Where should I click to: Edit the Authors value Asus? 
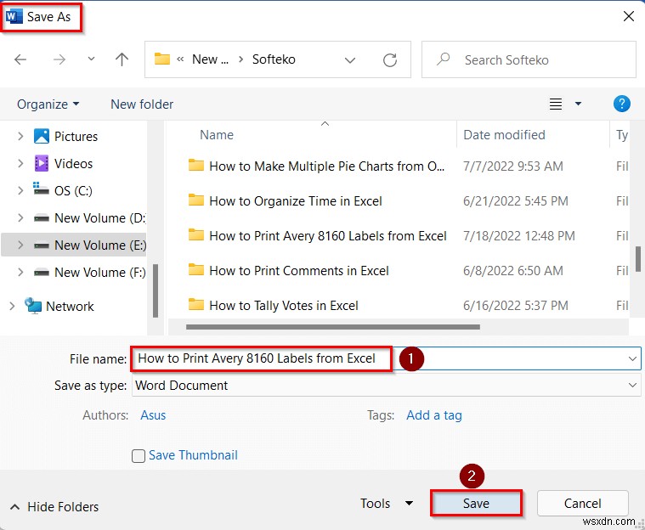(x=153, y=415)
